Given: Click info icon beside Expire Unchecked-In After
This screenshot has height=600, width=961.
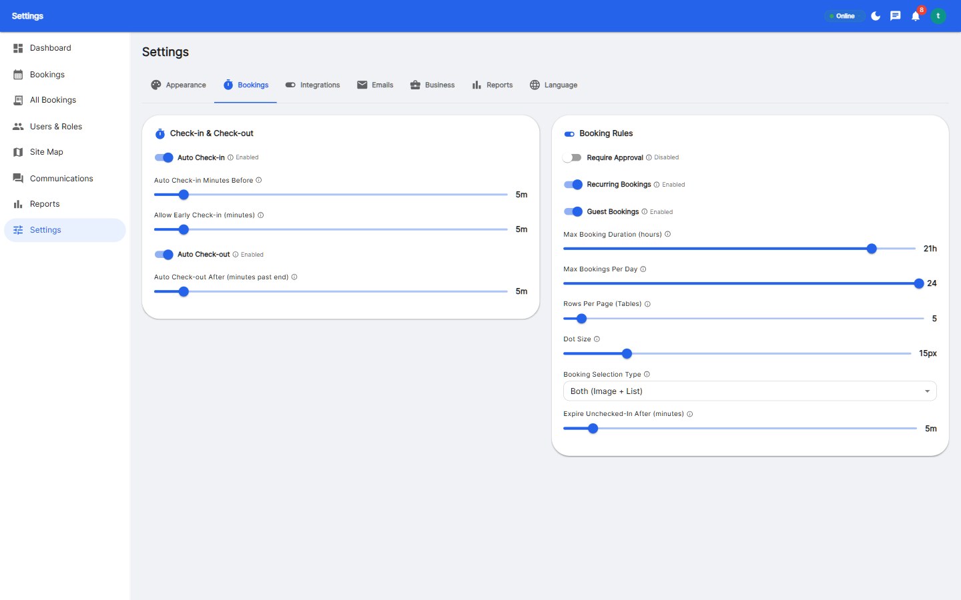Looking at the screenshot, I should pyautogui.click(x=690, y=414).
